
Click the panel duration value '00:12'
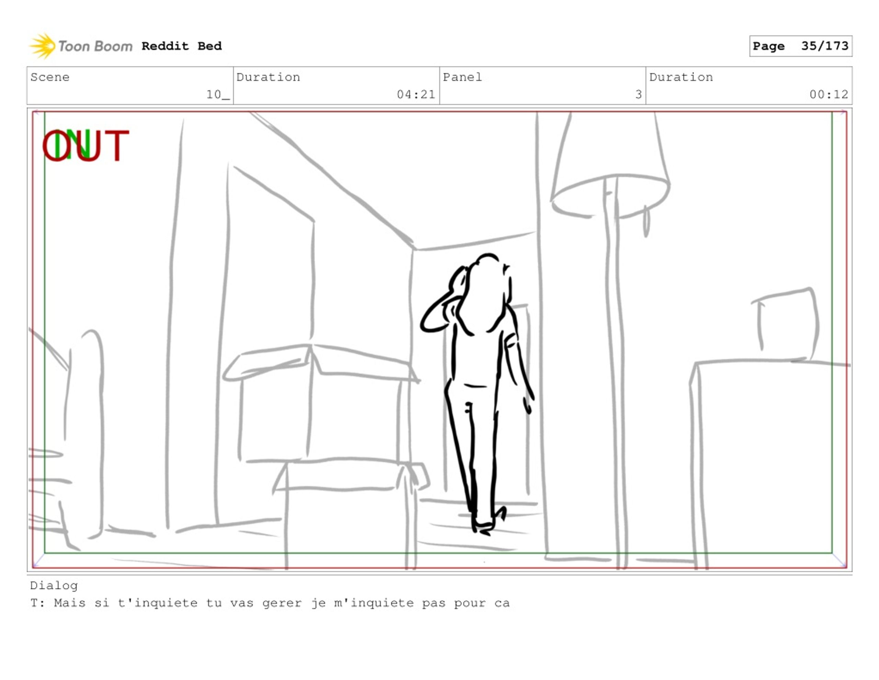(x=829, y=94)
